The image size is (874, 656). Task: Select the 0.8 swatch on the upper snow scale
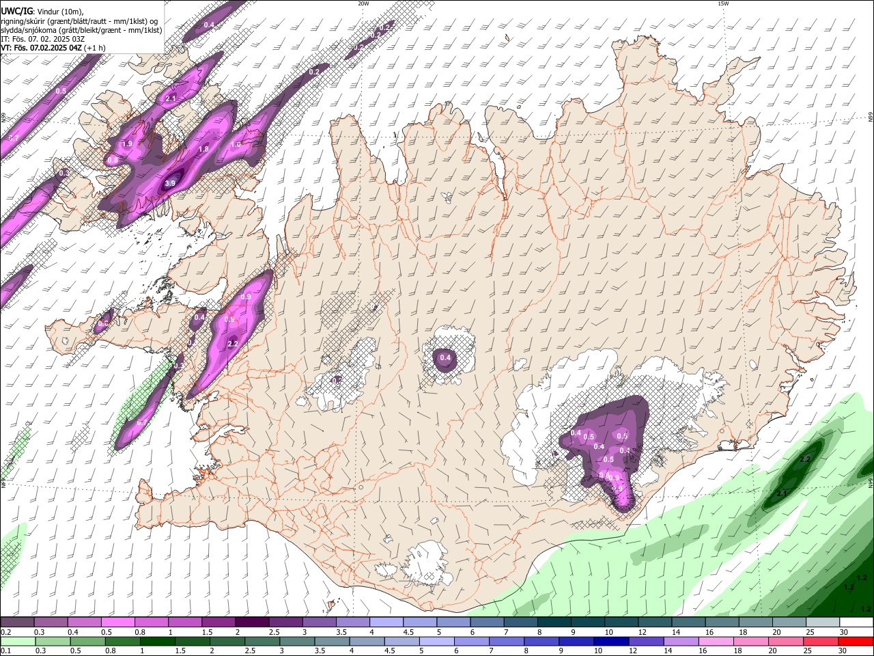151,623
